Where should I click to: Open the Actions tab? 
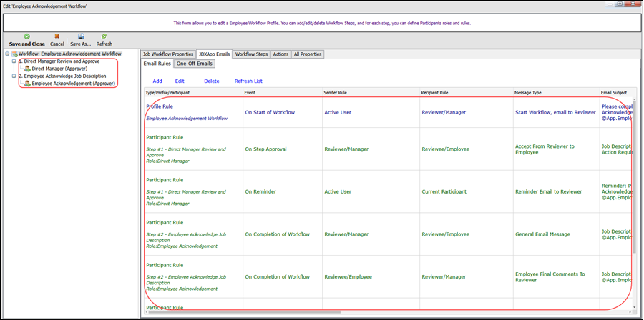[280, 54]
